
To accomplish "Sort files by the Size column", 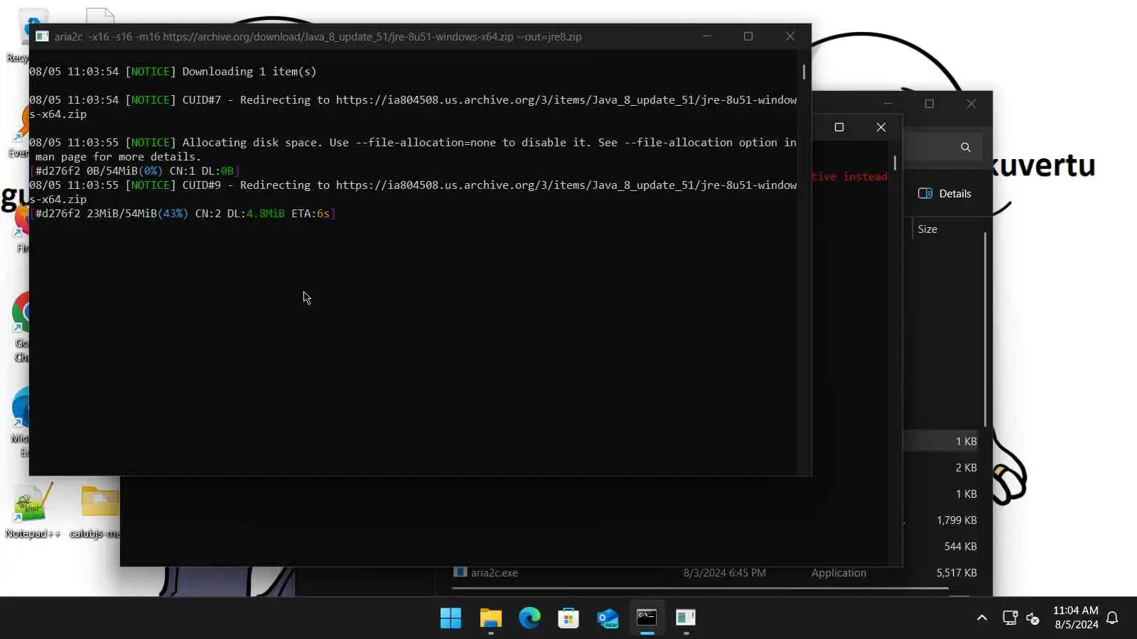I will pyautogui.click(x=927, y=229).
